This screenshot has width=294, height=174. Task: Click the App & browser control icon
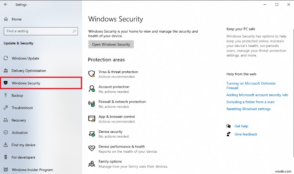pos(92,119)
